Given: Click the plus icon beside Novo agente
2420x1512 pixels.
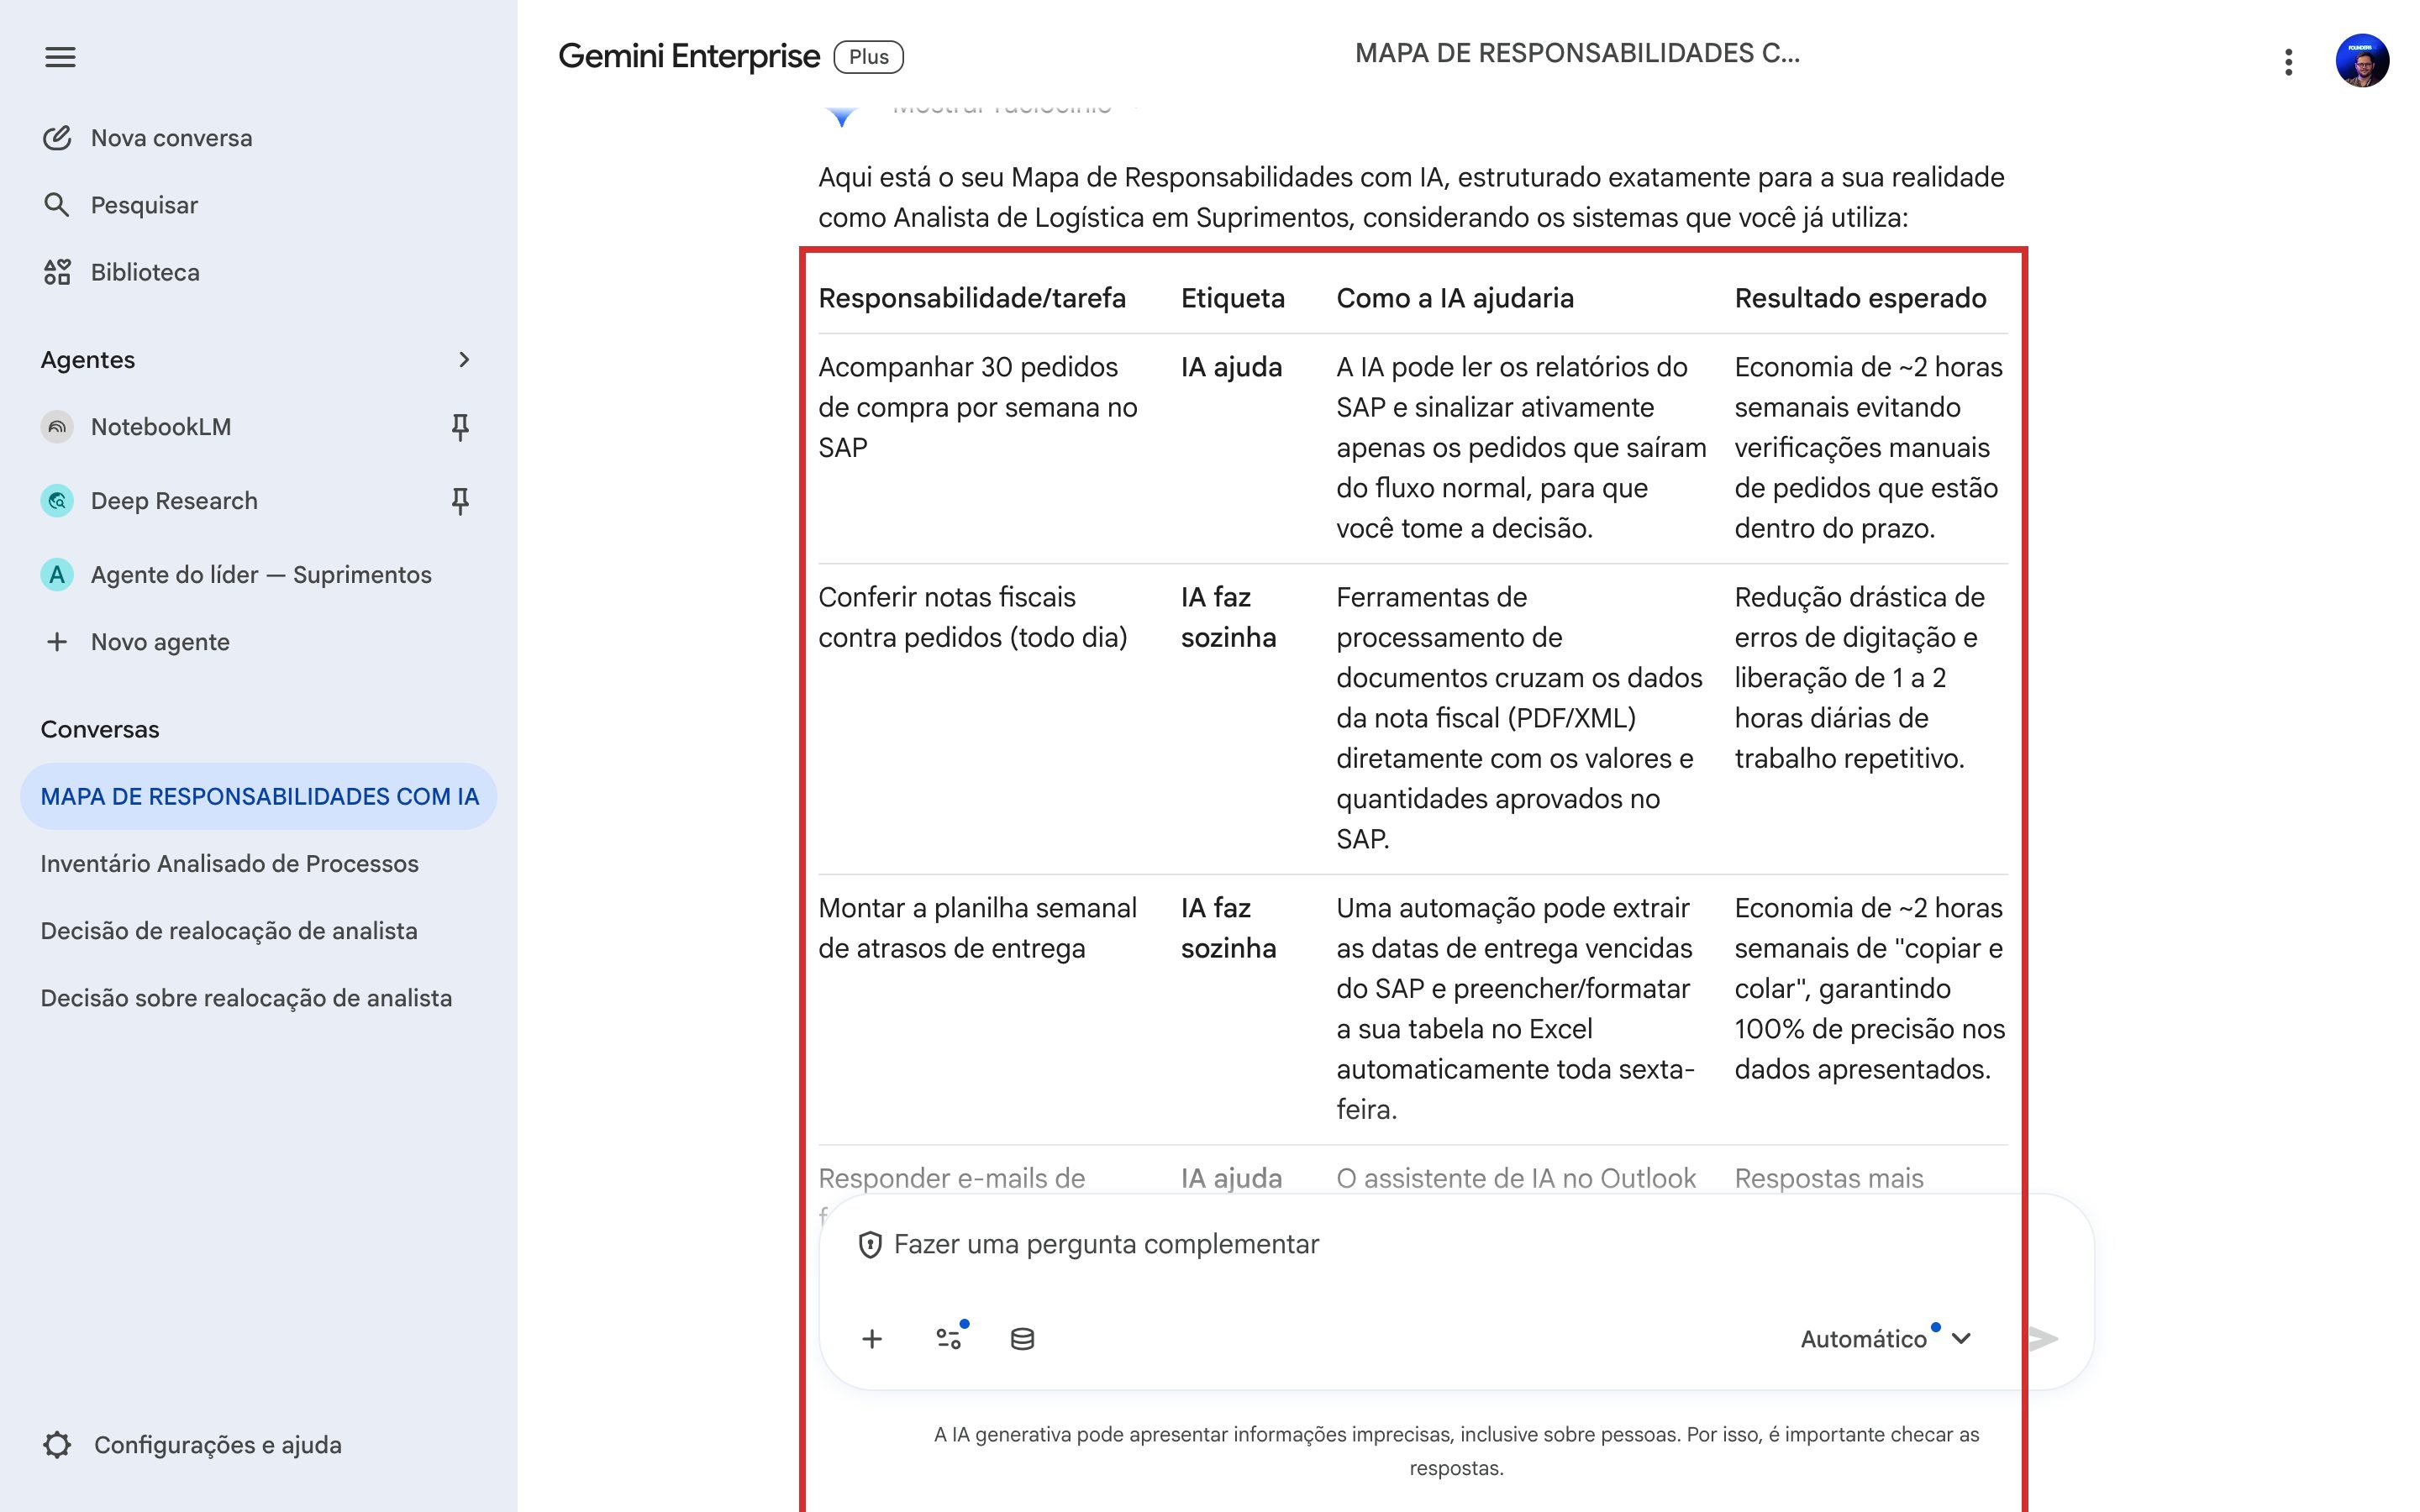Looking at the screenshot, I should click(x=57, y=642).
